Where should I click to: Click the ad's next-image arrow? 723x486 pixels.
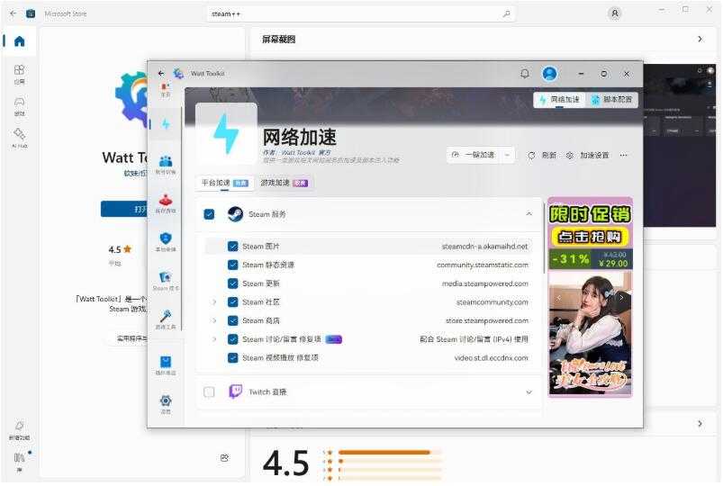point(621,298)
